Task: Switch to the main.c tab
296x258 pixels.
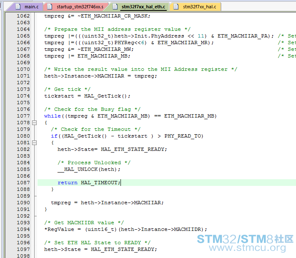Action: [x=27, y=7]
